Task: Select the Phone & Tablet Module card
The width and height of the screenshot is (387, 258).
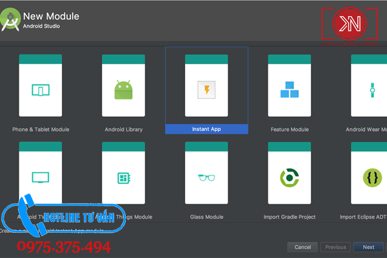Action: (41, 85)
